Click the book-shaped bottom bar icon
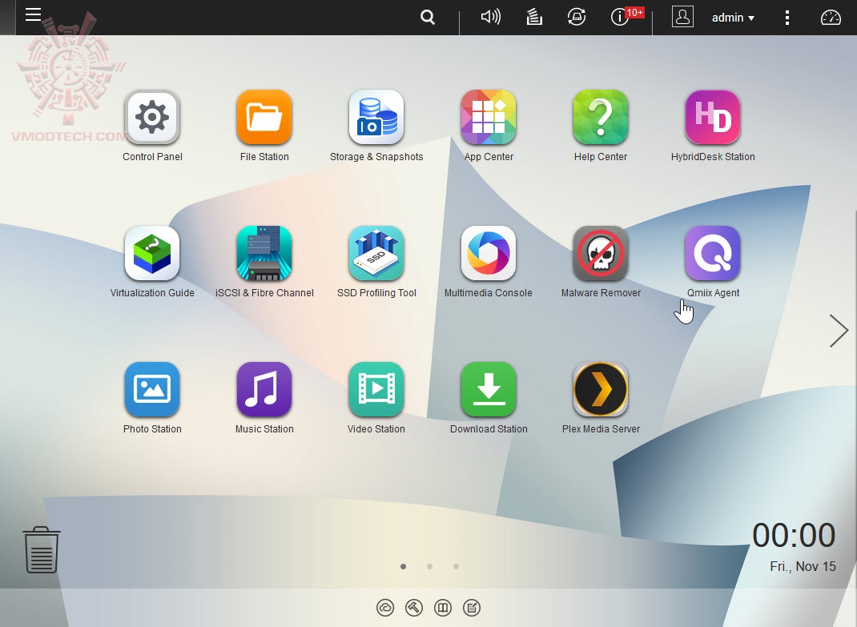The image size is (857, 627). coord(443,608)
